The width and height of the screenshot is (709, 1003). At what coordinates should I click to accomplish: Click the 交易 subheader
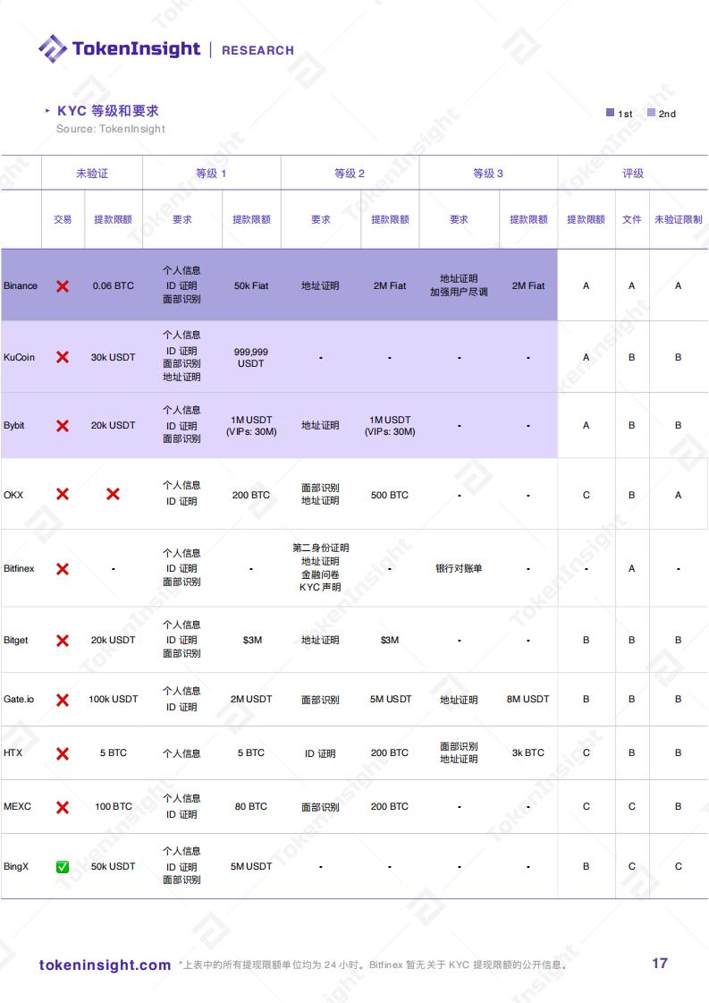click(63, 219)
